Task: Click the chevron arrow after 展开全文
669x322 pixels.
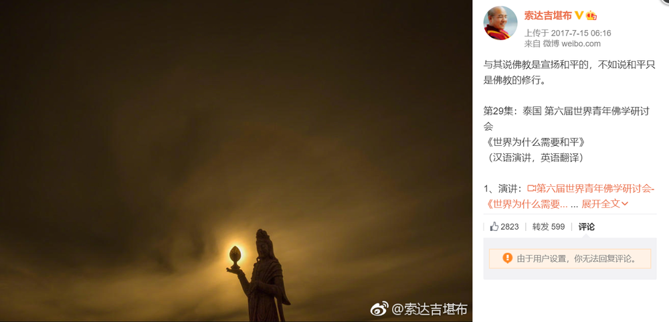Action: (625, 204)
